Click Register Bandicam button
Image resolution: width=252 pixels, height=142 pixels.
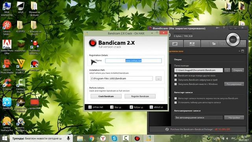point(140,96)
